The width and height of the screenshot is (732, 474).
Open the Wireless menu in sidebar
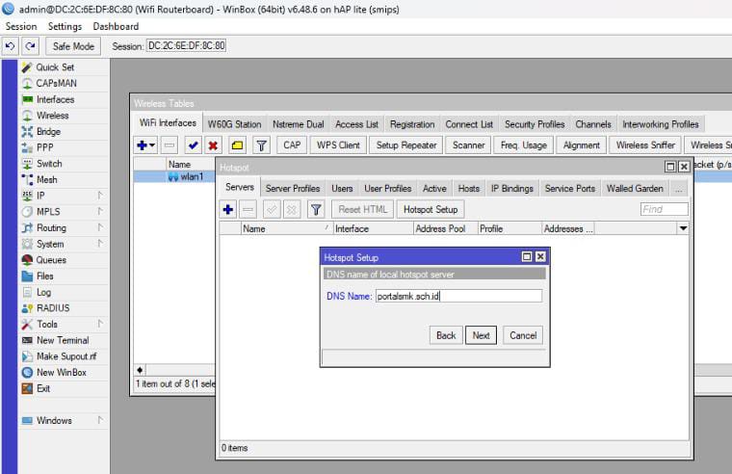pyautogui.click(x=52, y=116)
